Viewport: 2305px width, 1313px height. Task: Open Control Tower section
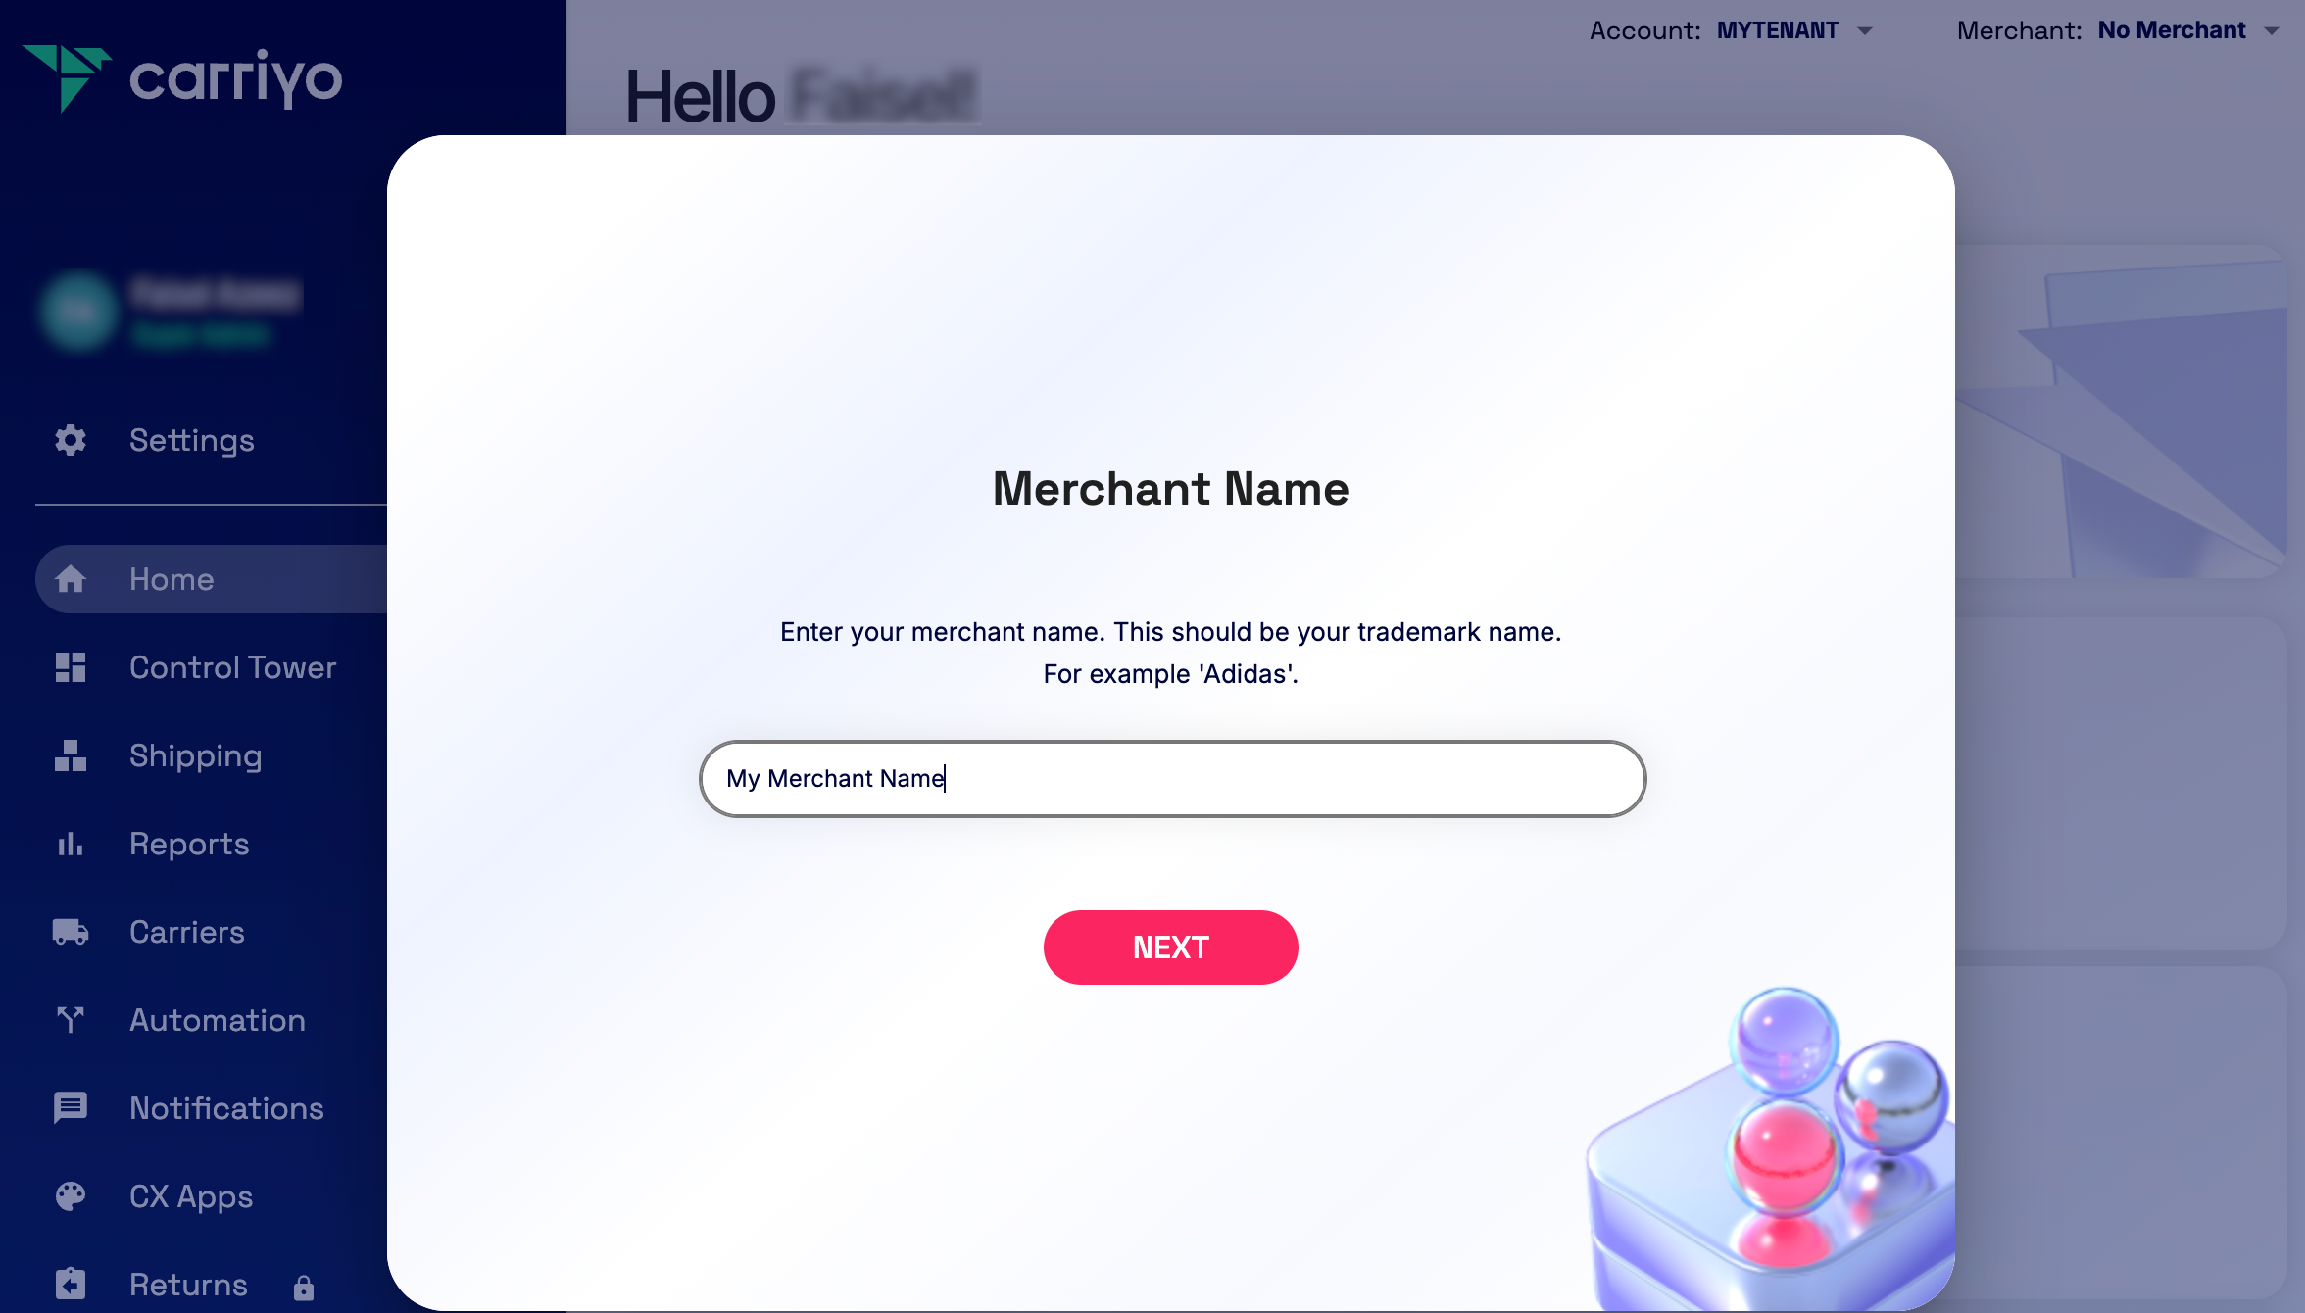[x=232, y=667]
